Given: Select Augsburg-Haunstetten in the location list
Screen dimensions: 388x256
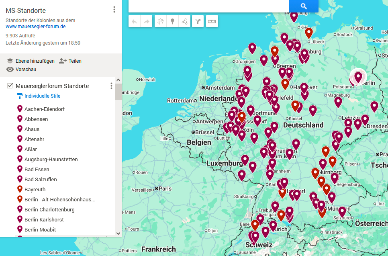Looking at the screenshot, I should click(x=51, y=159).
